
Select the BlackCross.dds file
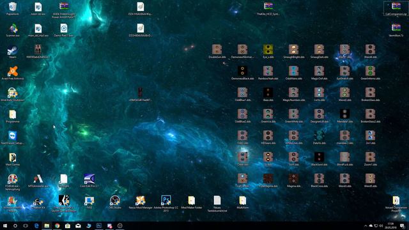(320, 180)
